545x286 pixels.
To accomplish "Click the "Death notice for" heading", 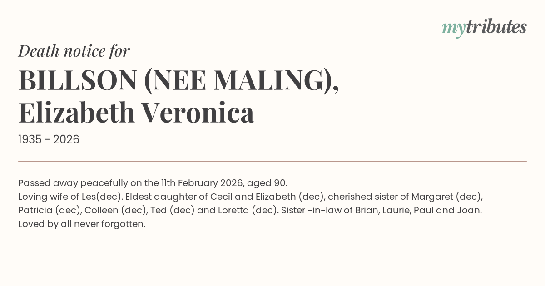I will coord(74,51).
